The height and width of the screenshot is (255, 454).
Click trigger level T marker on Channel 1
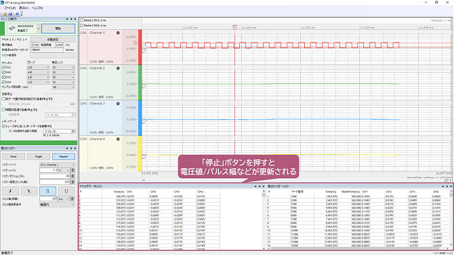(136, 43)
